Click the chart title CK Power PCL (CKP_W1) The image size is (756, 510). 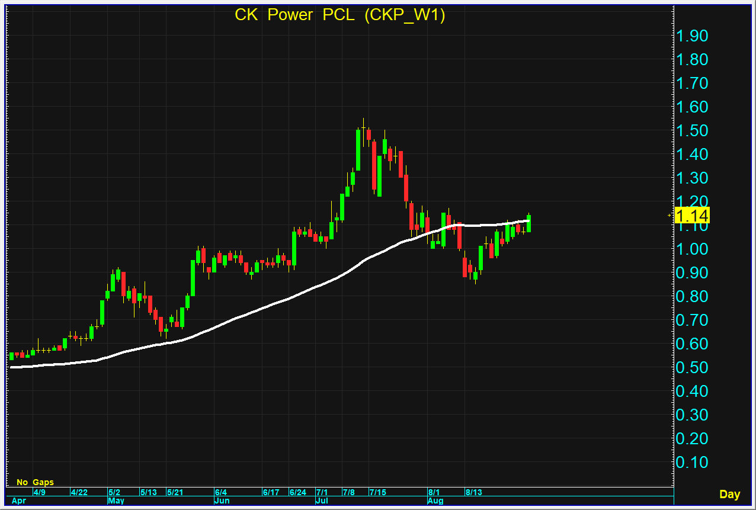(339, 15)
